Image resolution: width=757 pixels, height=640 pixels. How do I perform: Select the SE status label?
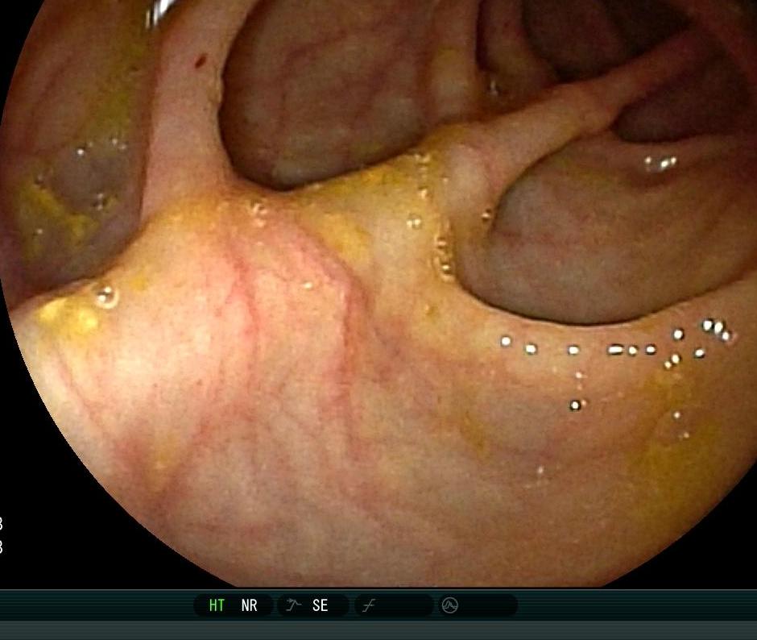pos(320,605)
